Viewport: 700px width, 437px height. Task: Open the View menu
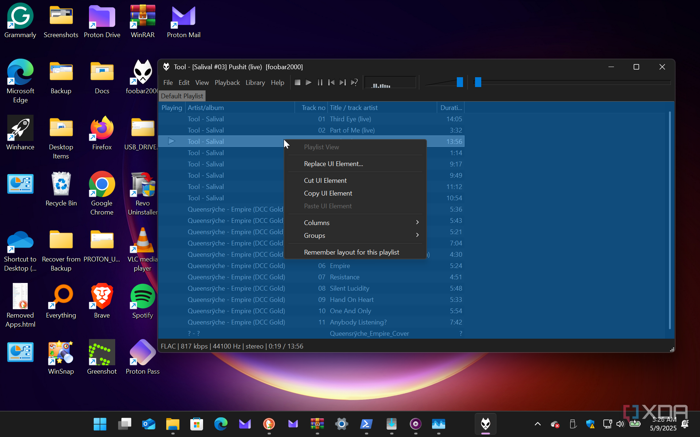[x=202, y=83]
